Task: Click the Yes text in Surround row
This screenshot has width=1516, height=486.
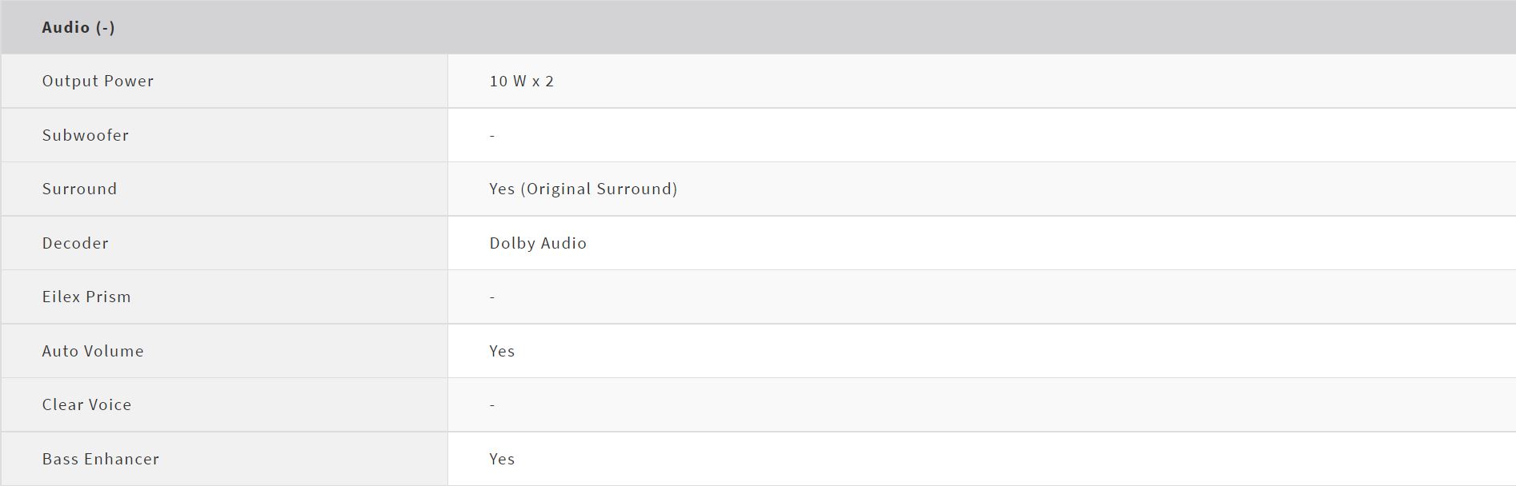Action: pos(502,189)
